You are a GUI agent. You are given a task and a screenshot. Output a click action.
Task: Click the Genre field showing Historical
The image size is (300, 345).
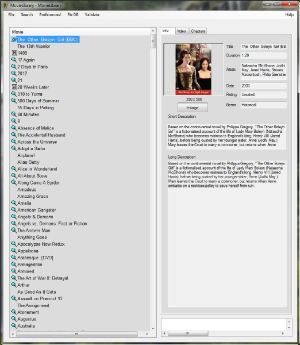click(x=263, y=105)
